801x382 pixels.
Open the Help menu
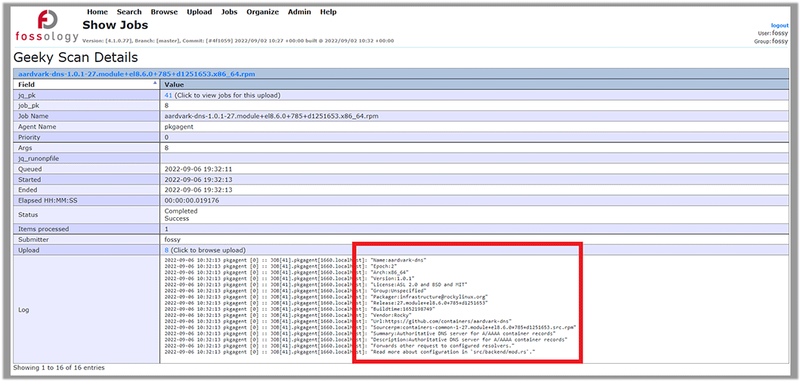(x=328, y=12)
